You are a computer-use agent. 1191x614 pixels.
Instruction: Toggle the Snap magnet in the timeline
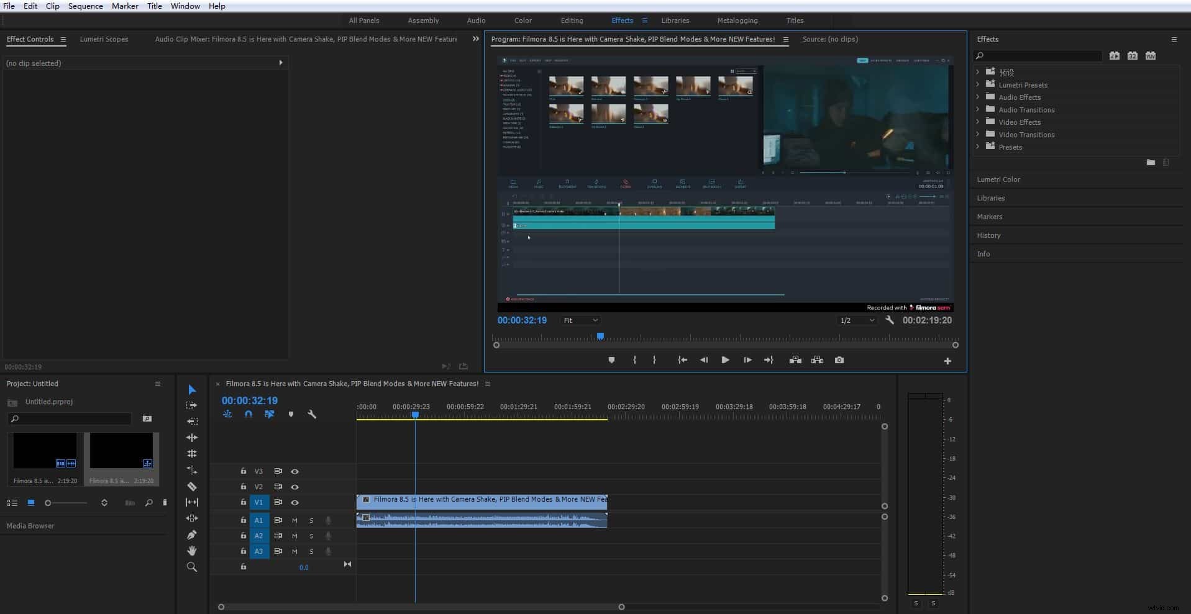[249, 414]
